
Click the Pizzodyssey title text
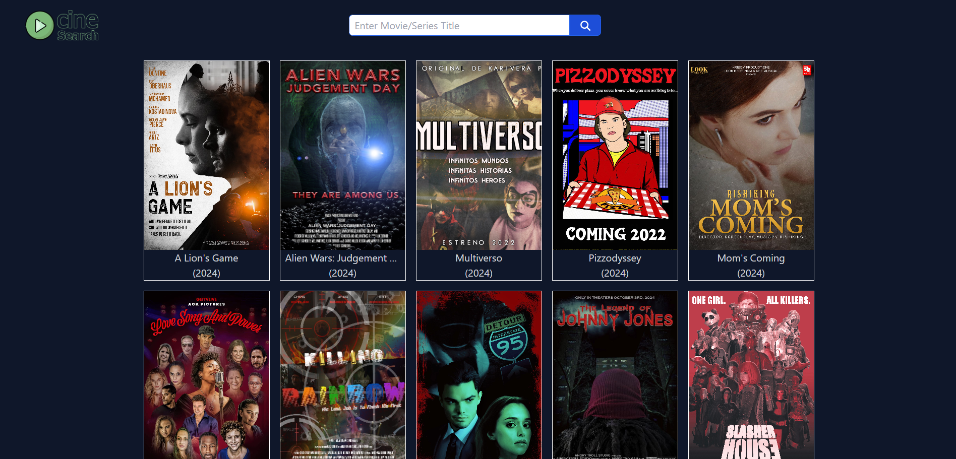pos(615,258)
